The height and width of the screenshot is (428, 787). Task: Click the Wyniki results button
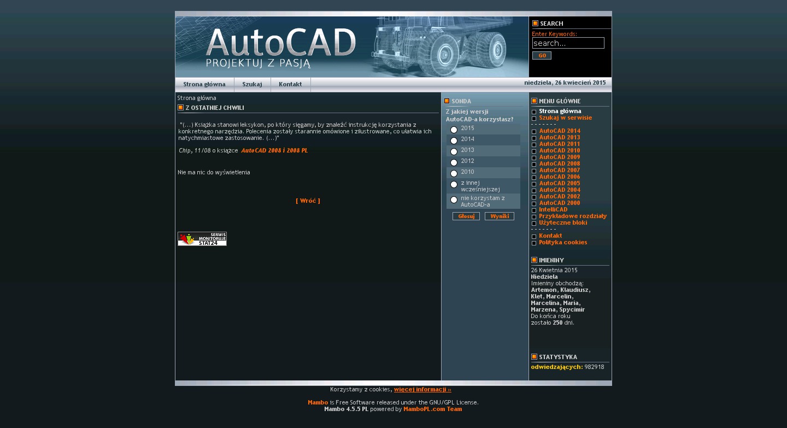point(499,216)
